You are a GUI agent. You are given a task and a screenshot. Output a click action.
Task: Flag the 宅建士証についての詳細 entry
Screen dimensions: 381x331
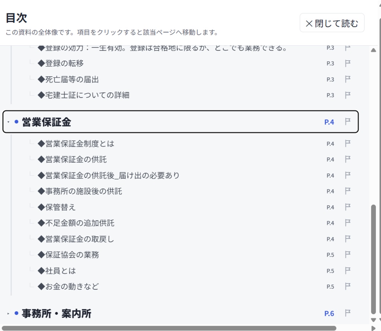pyautogui.click(x=348, y=95)
